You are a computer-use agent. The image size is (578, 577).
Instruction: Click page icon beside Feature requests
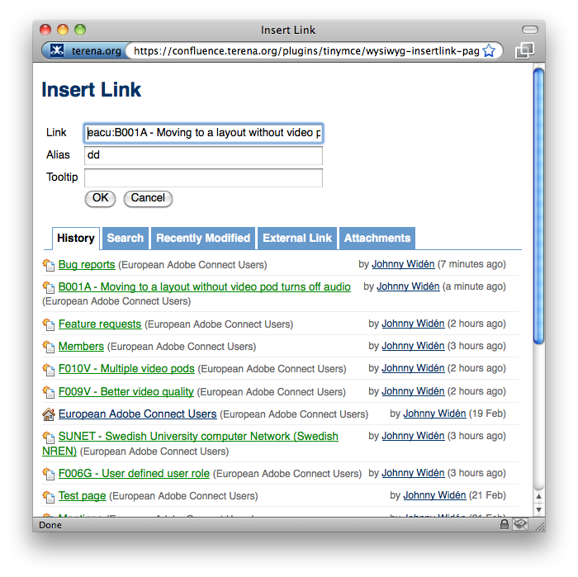tap(48, 324)
